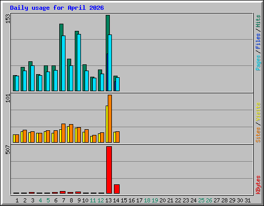
Task: Click day 21 on the x-axis
Action: 170,200
